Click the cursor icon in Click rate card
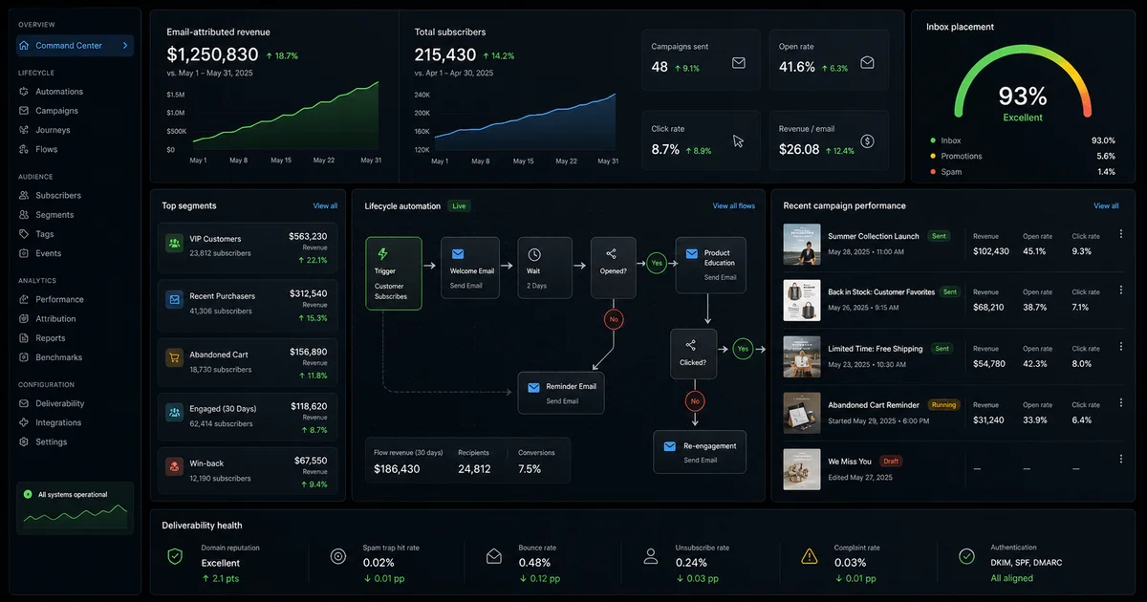This screenshot has width=1147, height=602. [x=739, y=141]
